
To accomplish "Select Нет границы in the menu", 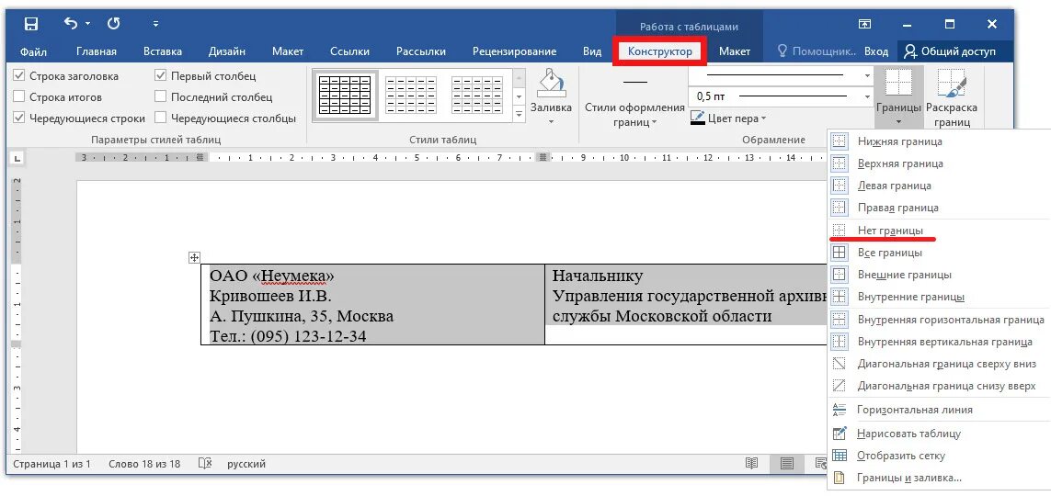I will click(939, 231).
